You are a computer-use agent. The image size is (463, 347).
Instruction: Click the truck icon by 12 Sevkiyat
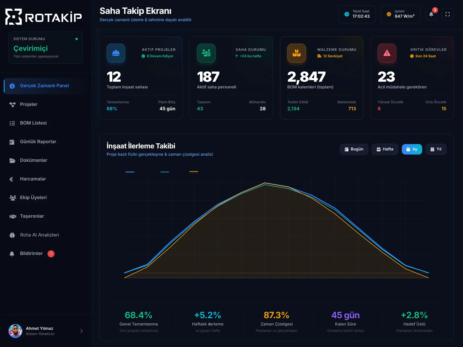[319, 56]
